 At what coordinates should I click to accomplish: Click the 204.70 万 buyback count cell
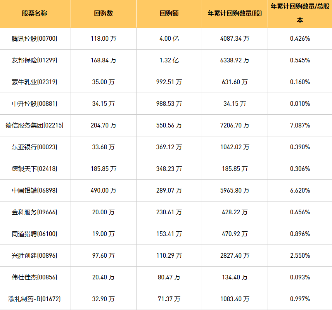point(103,125)
